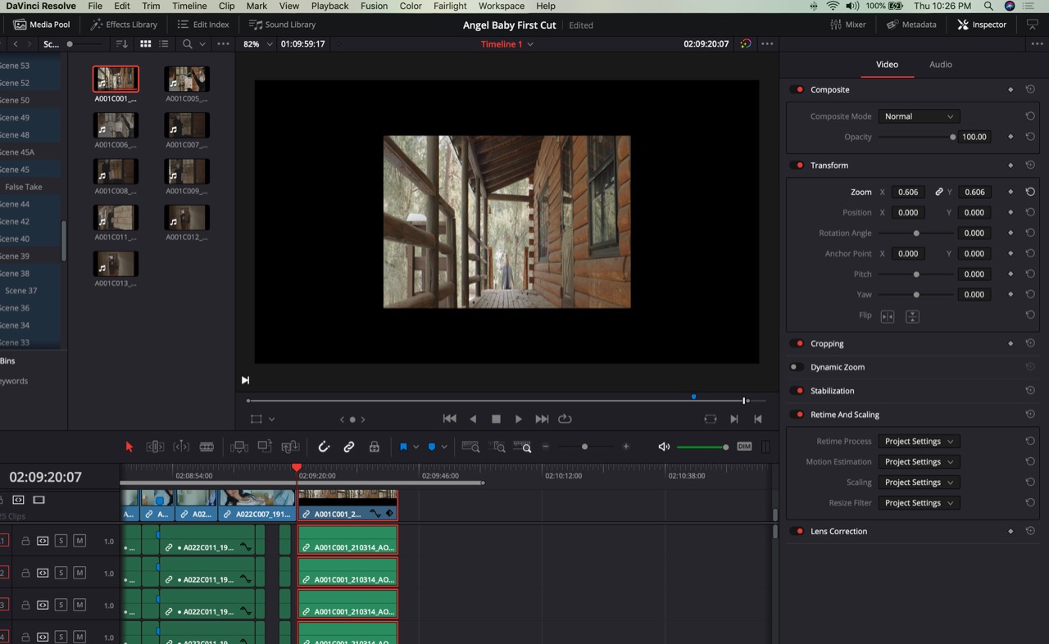Click the Insert Clip toolbar icon

239,447
